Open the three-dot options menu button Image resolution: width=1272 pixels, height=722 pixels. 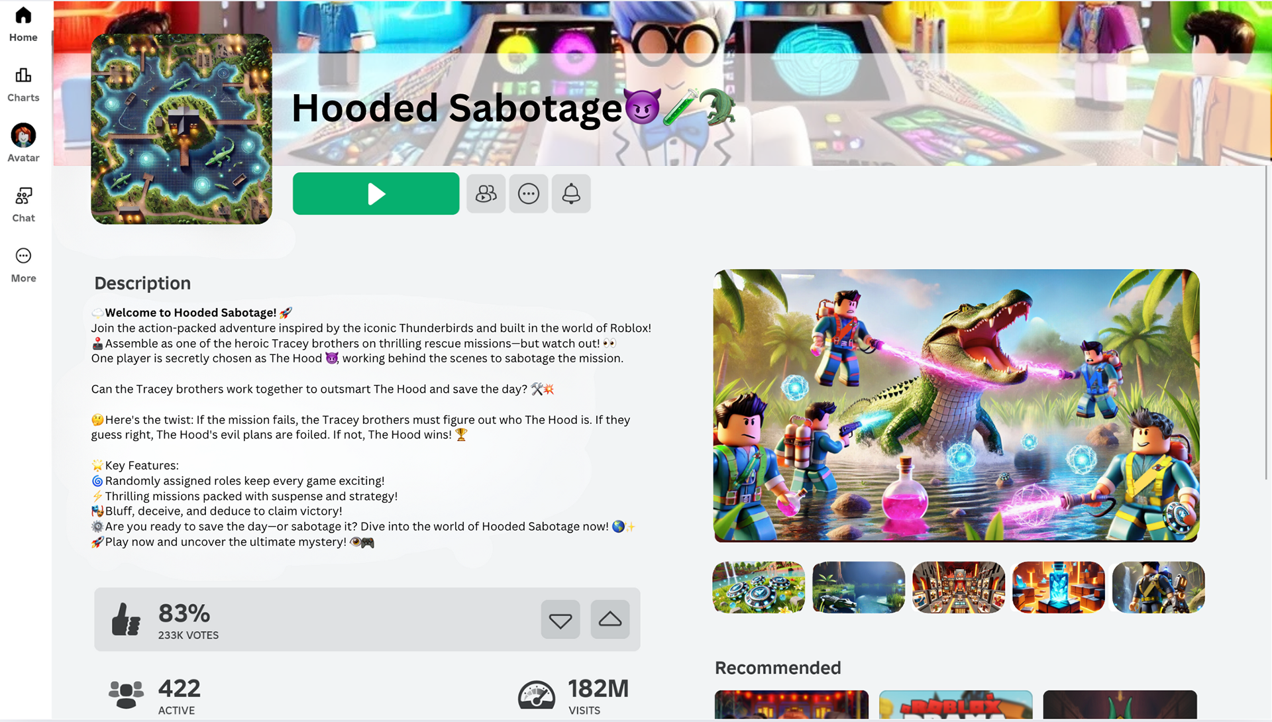point(529,193)
